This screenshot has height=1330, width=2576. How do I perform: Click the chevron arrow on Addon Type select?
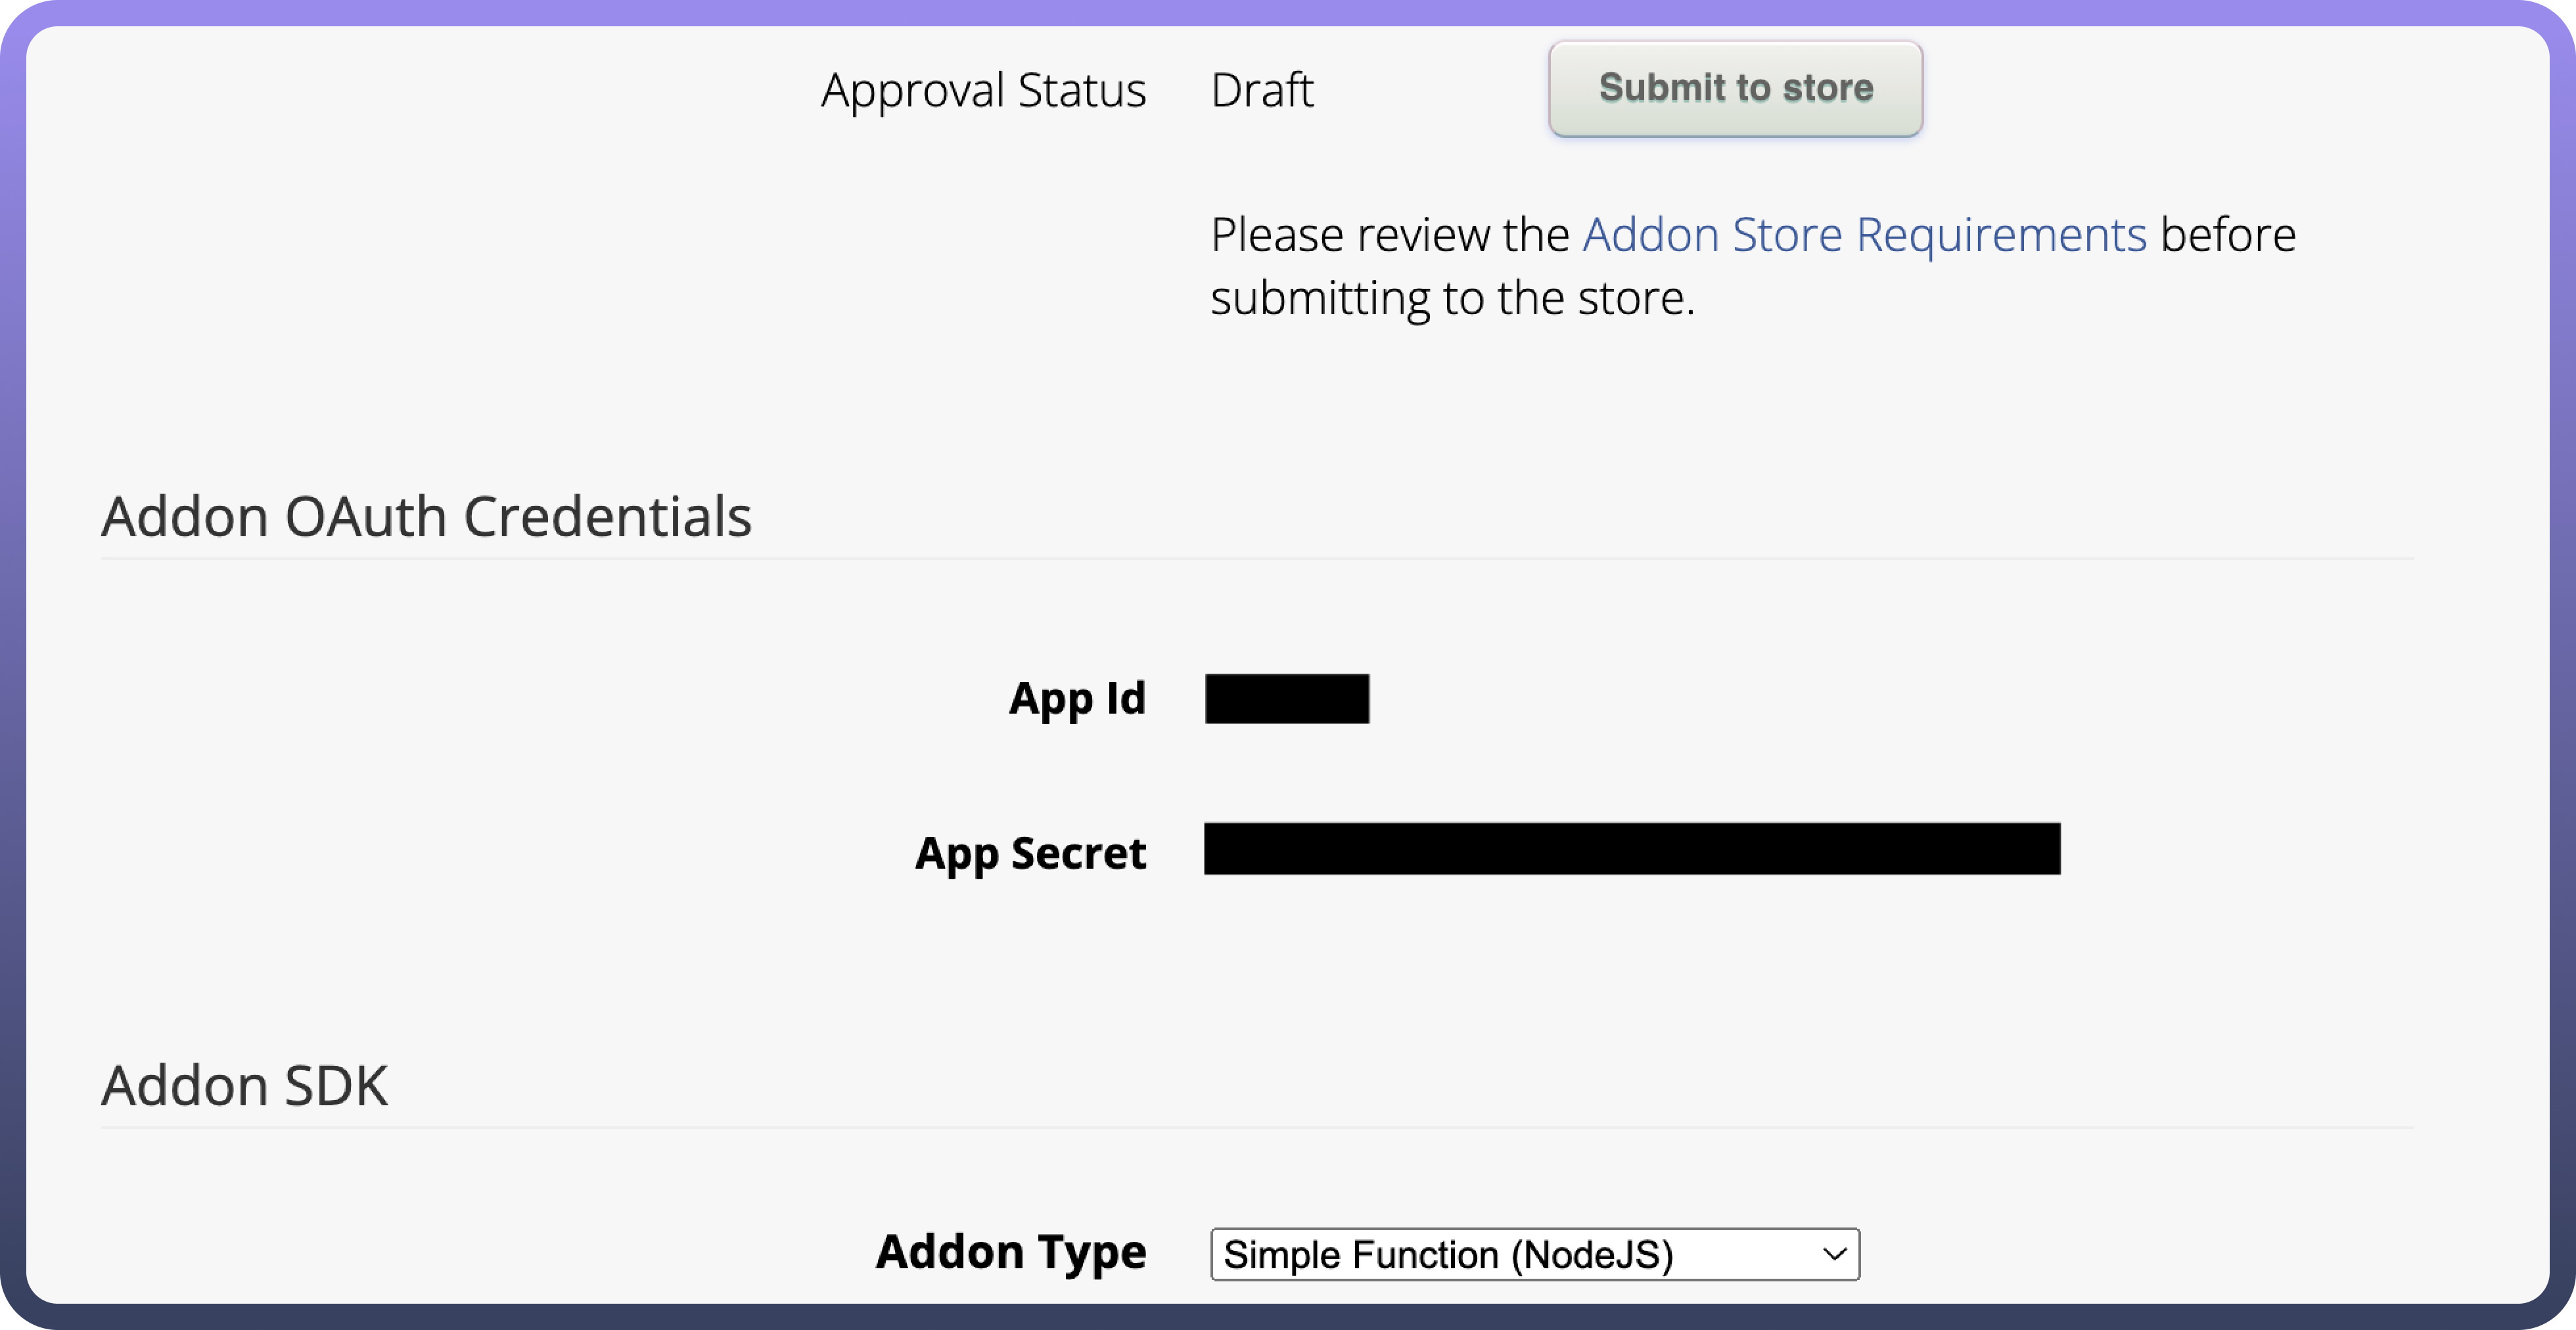pos(1834,1254)
